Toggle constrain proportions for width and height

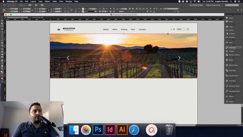(x=32, y=10)
